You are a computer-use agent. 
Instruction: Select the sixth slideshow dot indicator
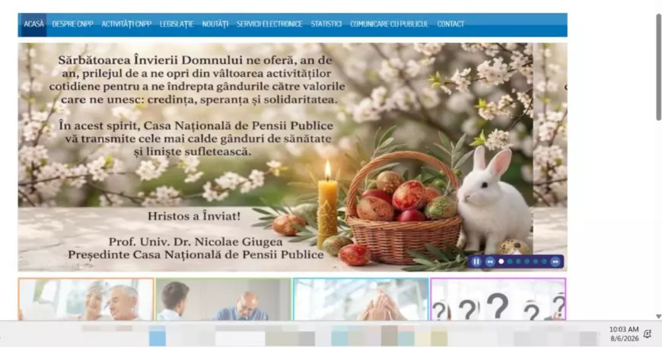[544, 261]
